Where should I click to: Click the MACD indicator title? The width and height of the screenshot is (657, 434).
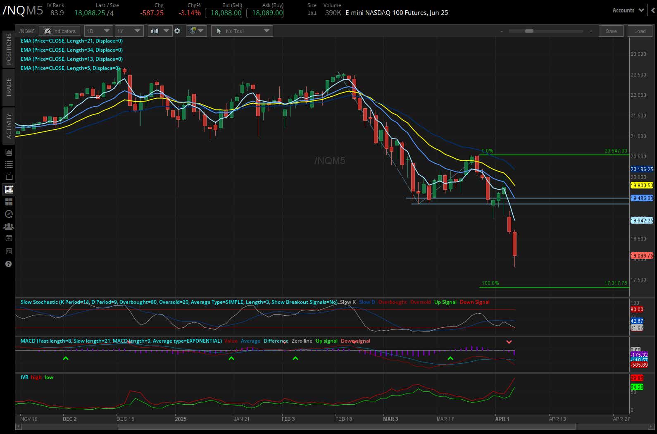click(x=121, y=341)
